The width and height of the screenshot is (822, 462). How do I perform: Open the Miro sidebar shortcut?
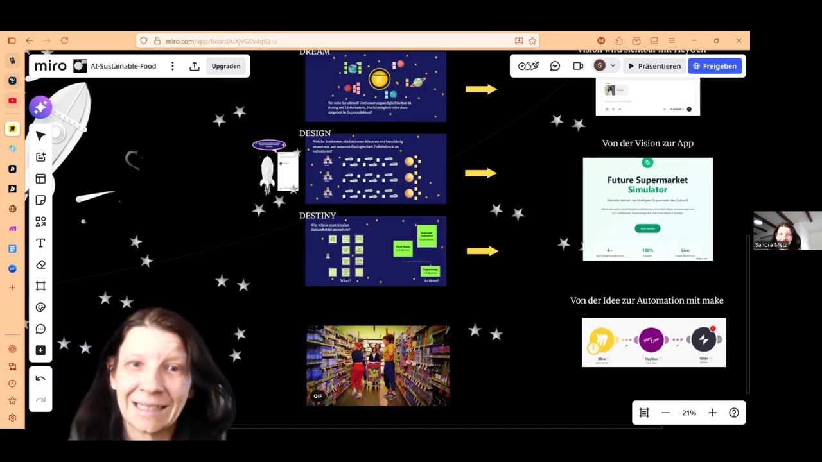pyautogui.click(x=12, y=129)
